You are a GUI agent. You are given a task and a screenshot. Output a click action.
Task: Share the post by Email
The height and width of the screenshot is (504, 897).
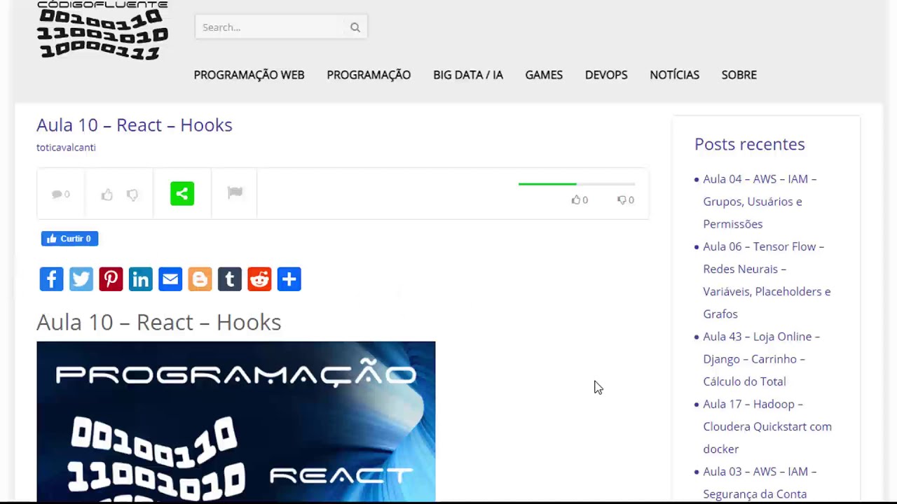pyautogui.click(x=170, y=279)
